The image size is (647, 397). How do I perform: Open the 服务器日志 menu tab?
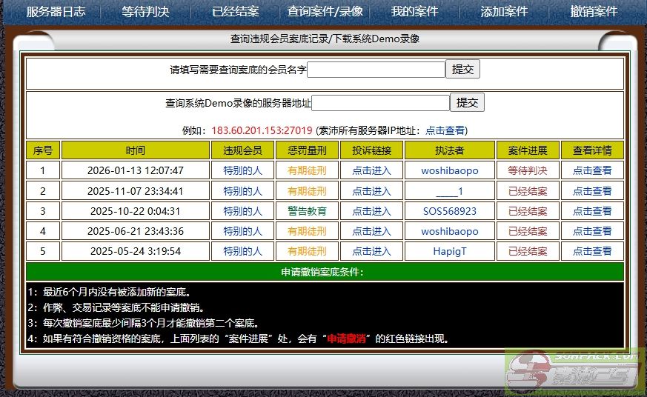56,12
